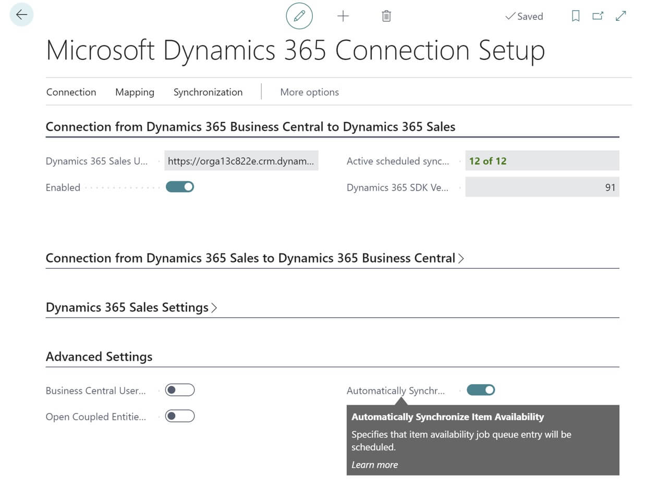The height and width of the screenshot is (489, 670).
Task: Click the plus new record icon
Action: tap(343, 16)
